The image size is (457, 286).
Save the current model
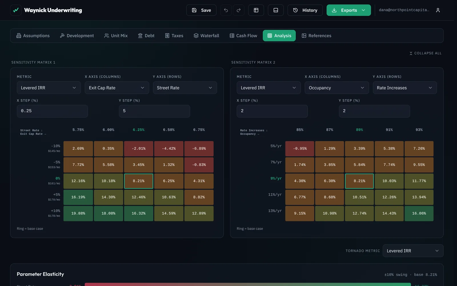pos(201,10)
